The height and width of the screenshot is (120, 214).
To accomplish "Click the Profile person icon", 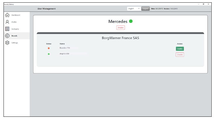I will pyautogui.click(x=7, y=22).
